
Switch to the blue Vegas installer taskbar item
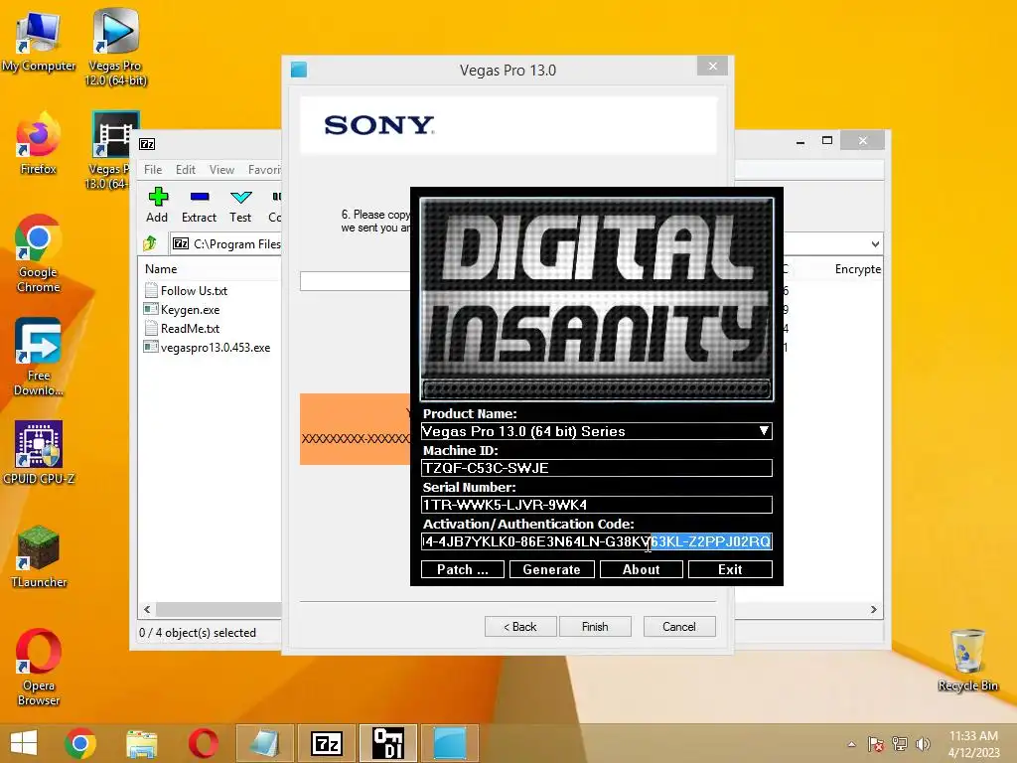click(450, 743)
